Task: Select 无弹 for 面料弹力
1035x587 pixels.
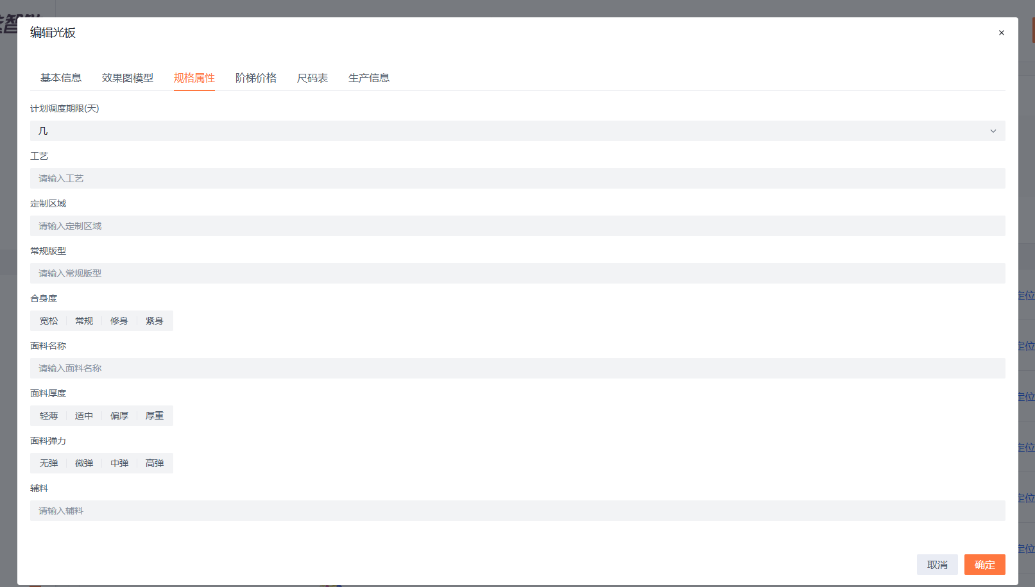Action: (49, 463)
